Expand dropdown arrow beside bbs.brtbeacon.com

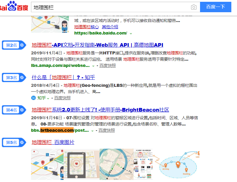coord(92,131)
